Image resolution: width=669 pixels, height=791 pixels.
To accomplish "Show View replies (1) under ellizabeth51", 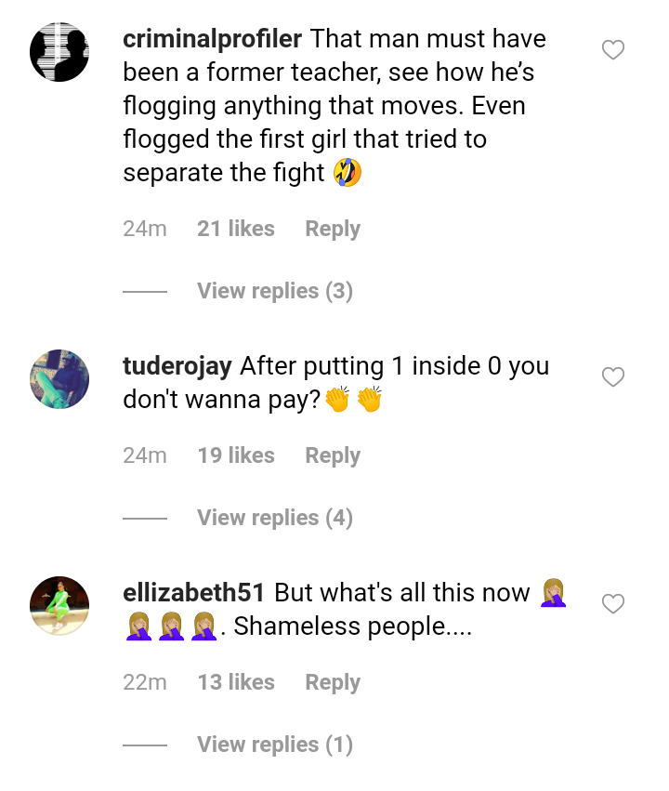I will [x=275, y=745].
